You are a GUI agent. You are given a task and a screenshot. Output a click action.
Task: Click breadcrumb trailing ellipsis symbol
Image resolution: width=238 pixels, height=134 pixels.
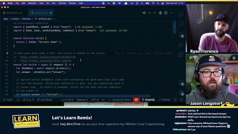(x=55, y=19)
